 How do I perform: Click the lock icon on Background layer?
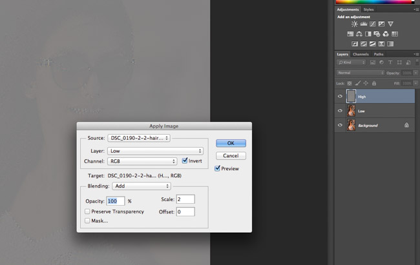[406, 125]
